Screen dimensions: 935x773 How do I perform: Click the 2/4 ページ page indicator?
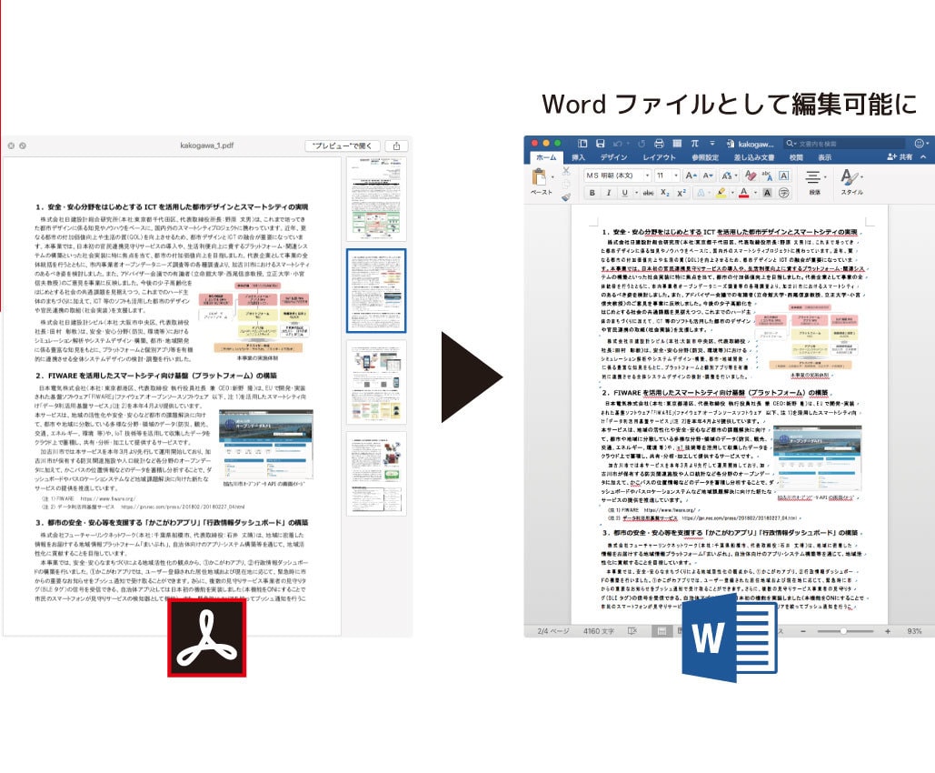point(552,631)
